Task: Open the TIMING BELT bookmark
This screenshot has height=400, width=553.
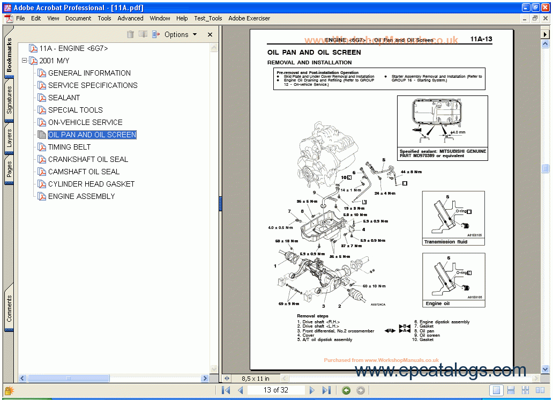Action: click(x=70, y=147)
